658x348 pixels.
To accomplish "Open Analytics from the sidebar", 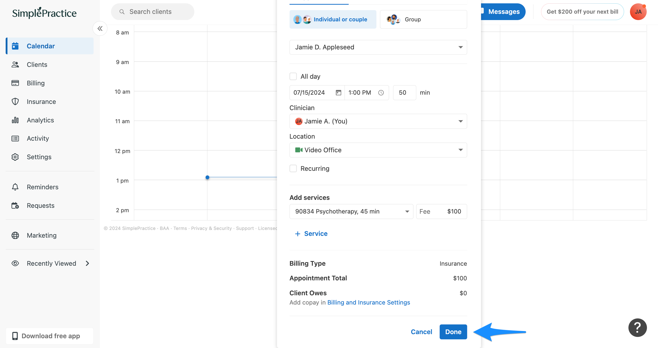I will click(40, 120).
